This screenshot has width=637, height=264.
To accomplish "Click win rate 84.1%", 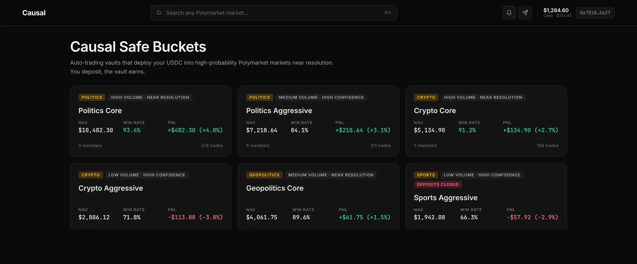I will click(299, 130).
